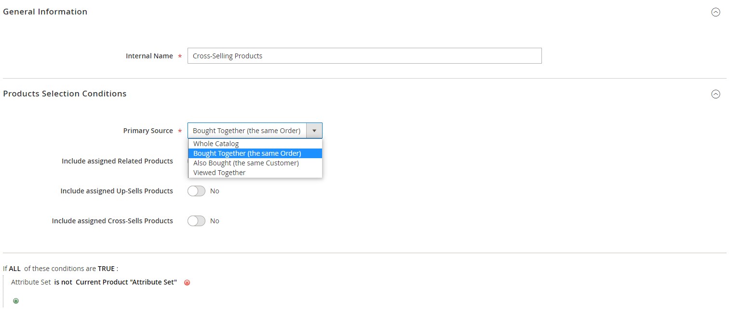
Task: Enable Include assigned Cross-Sells Products switch
Action: point(196,221)
